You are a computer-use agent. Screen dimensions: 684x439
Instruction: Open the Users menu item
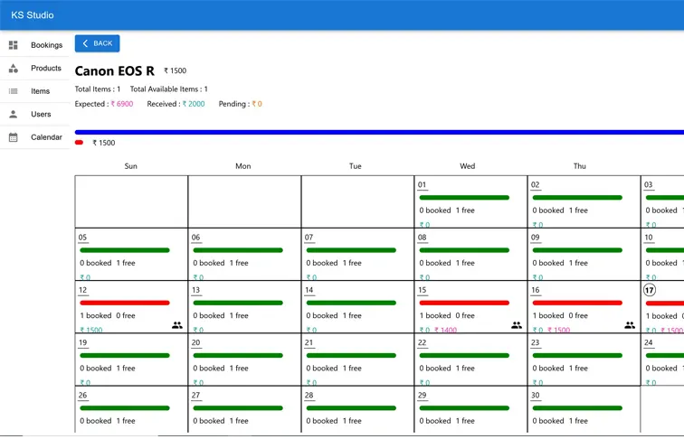pyautogui.click(x=35, y=114)
